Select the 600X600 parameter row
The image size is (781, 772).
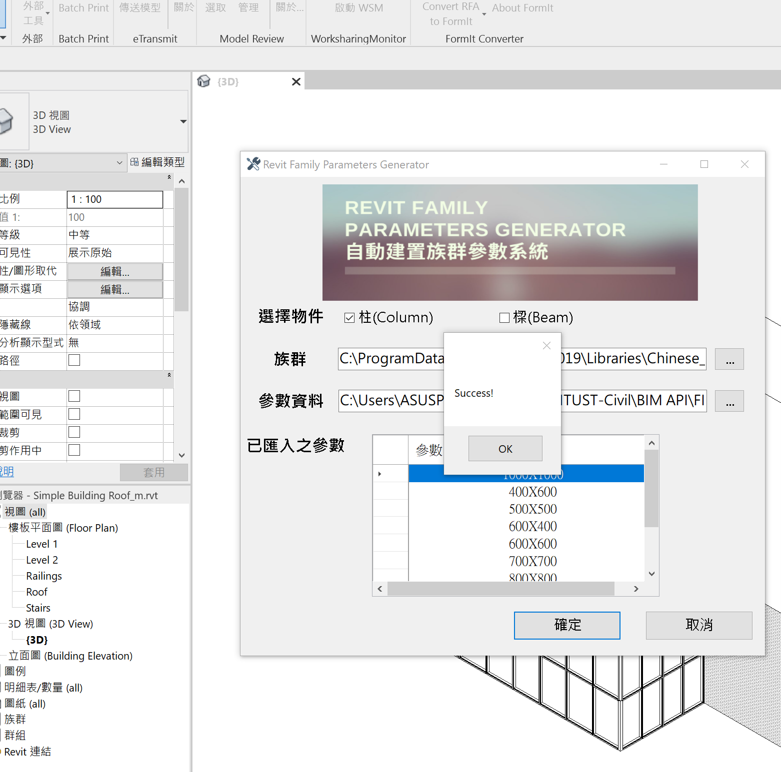(526, 544)
